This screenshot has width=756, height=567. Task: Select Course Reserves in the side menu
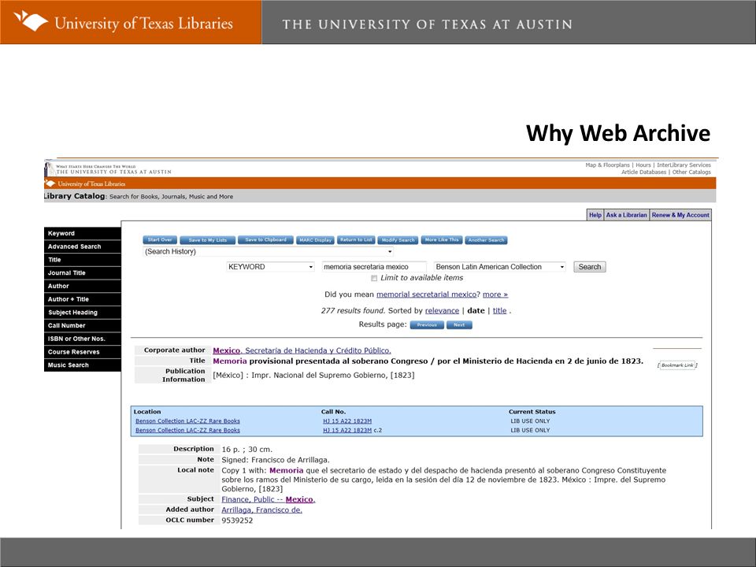click(83, 352)
